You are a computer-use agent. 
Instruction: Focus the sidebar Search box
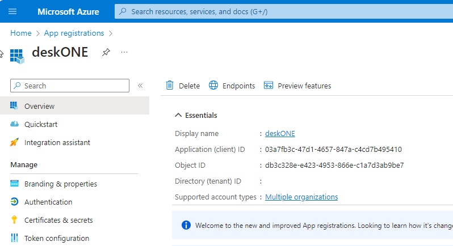tap(70, 86)
